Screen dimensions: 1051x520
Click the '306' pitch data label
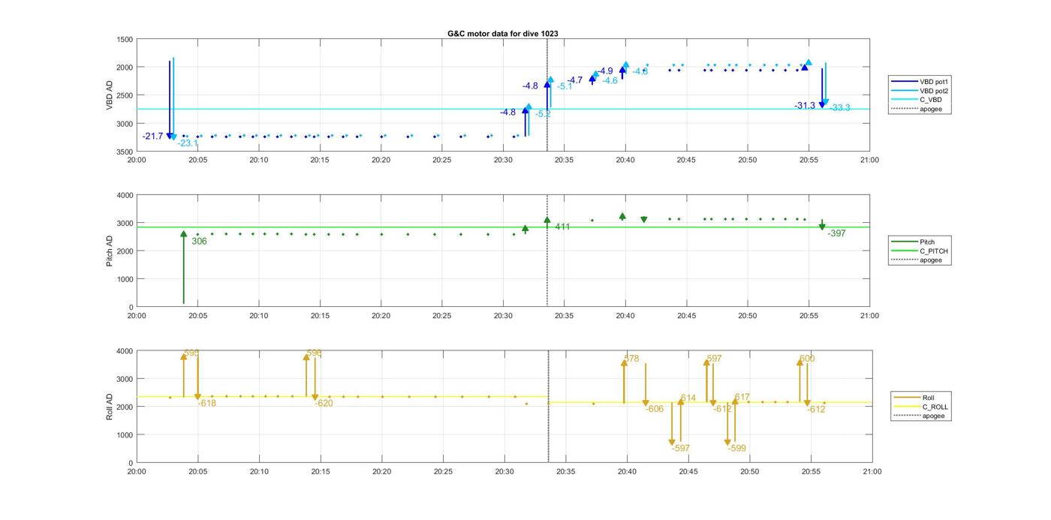point(199,242)
